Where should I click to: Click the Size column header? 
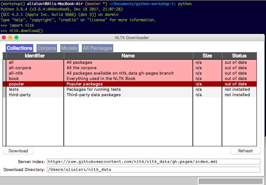[x=207, y=56]
